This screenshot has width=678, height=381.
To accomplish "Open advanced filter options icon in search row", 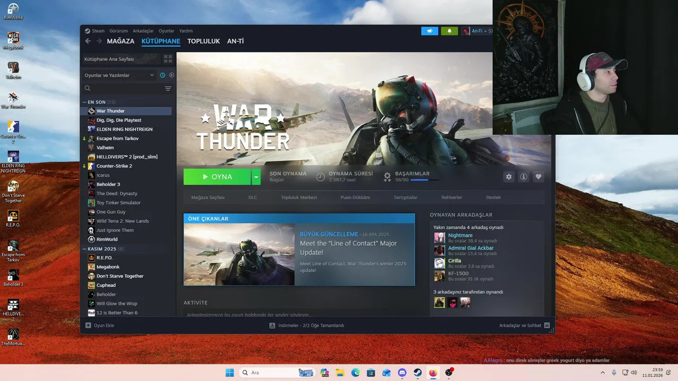I will [x=168, y=88].
